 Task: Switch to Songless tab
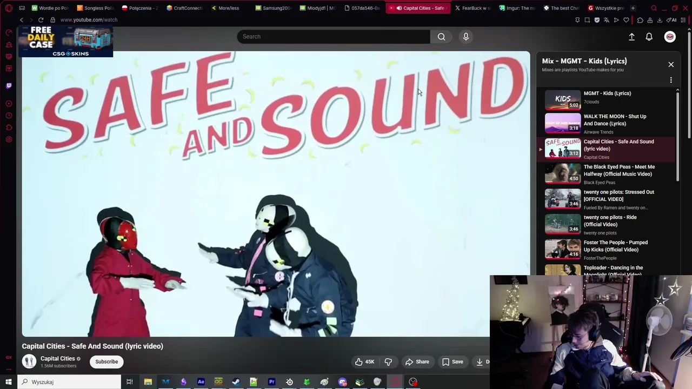click(95, 8)
